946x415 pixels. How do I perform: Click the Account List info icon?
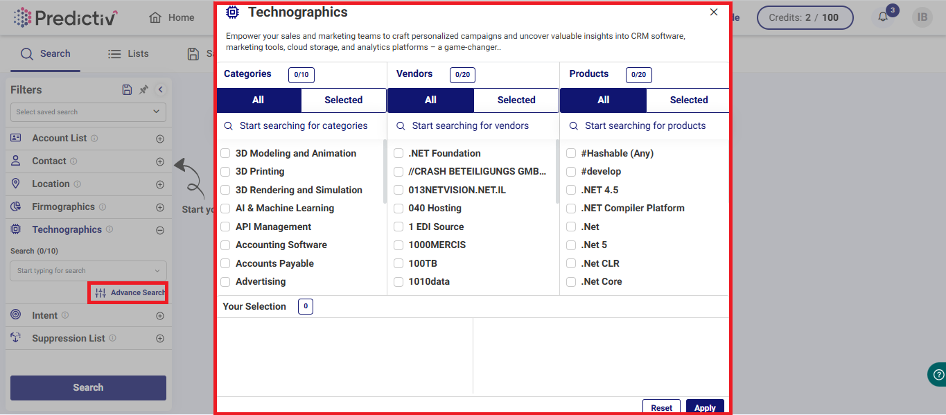[94, 138]
